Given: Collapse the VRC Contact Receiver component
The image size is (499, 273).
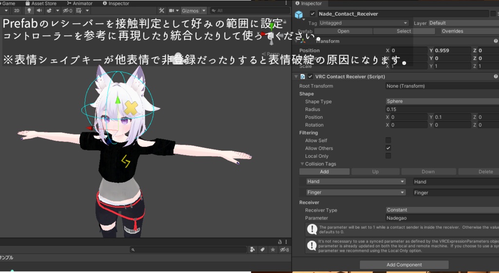Looking at the screenshot, I should click(x=296, y=76).
